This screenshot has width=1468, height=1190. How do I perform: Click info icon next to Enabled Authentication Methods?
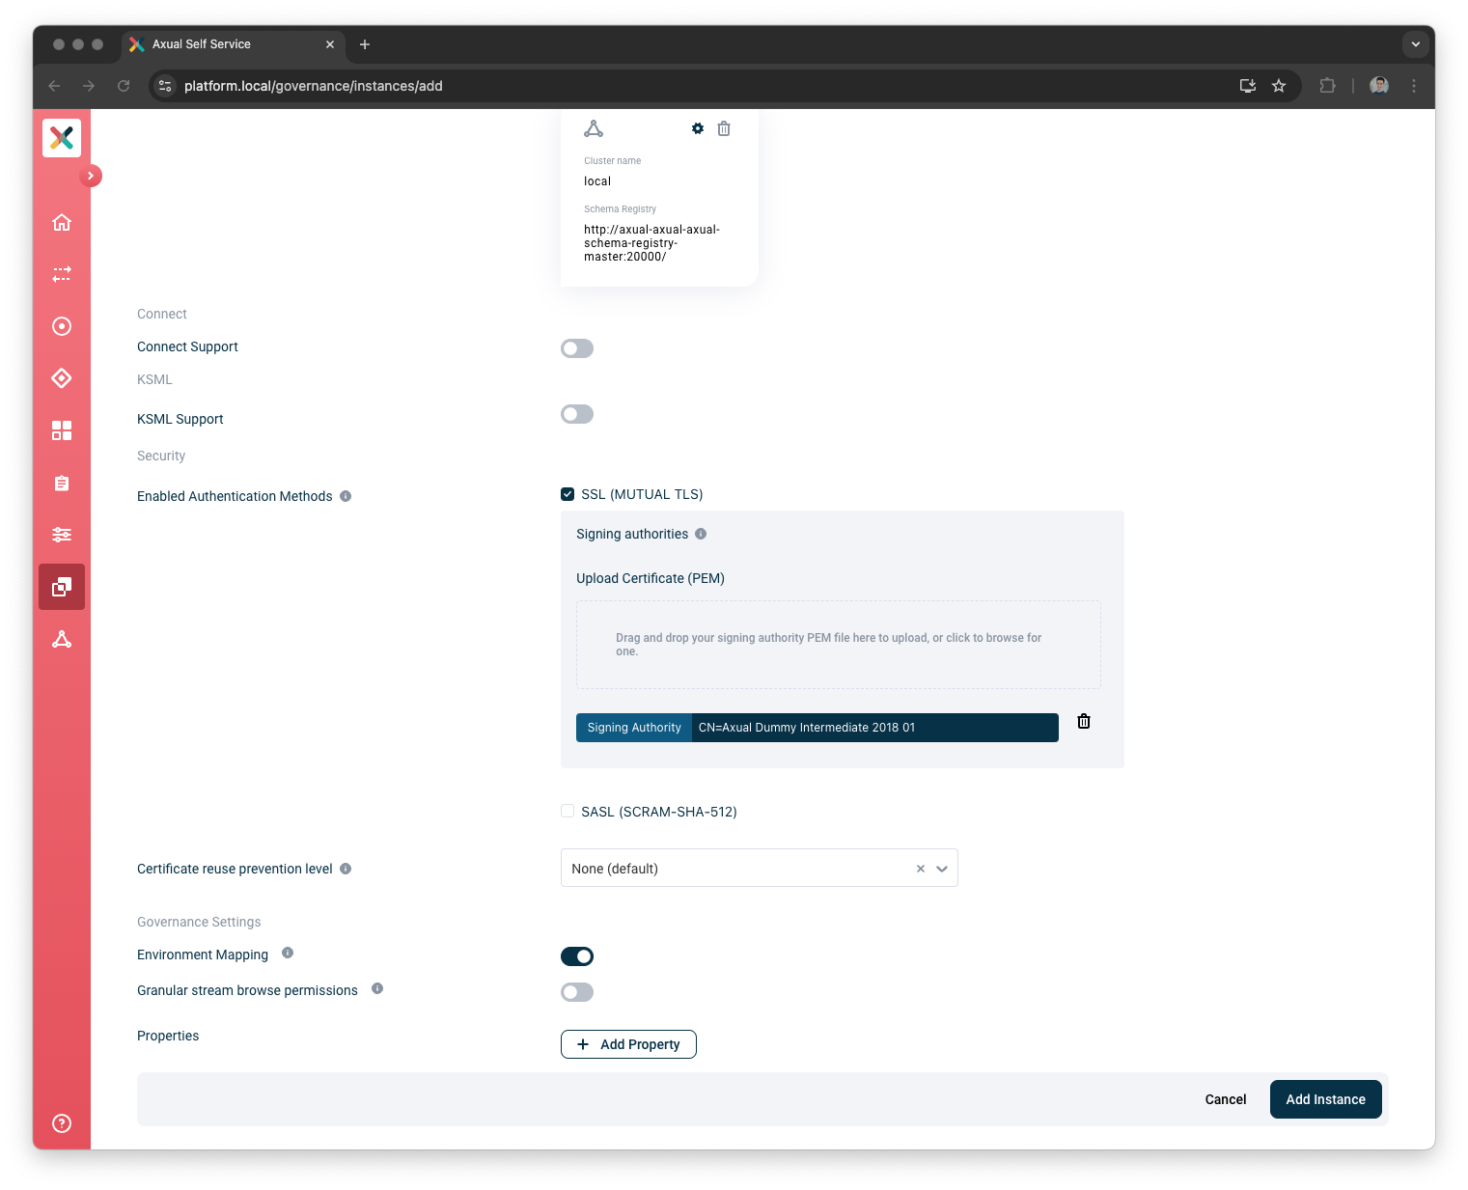pyautogui.click(x=346, y=496)
